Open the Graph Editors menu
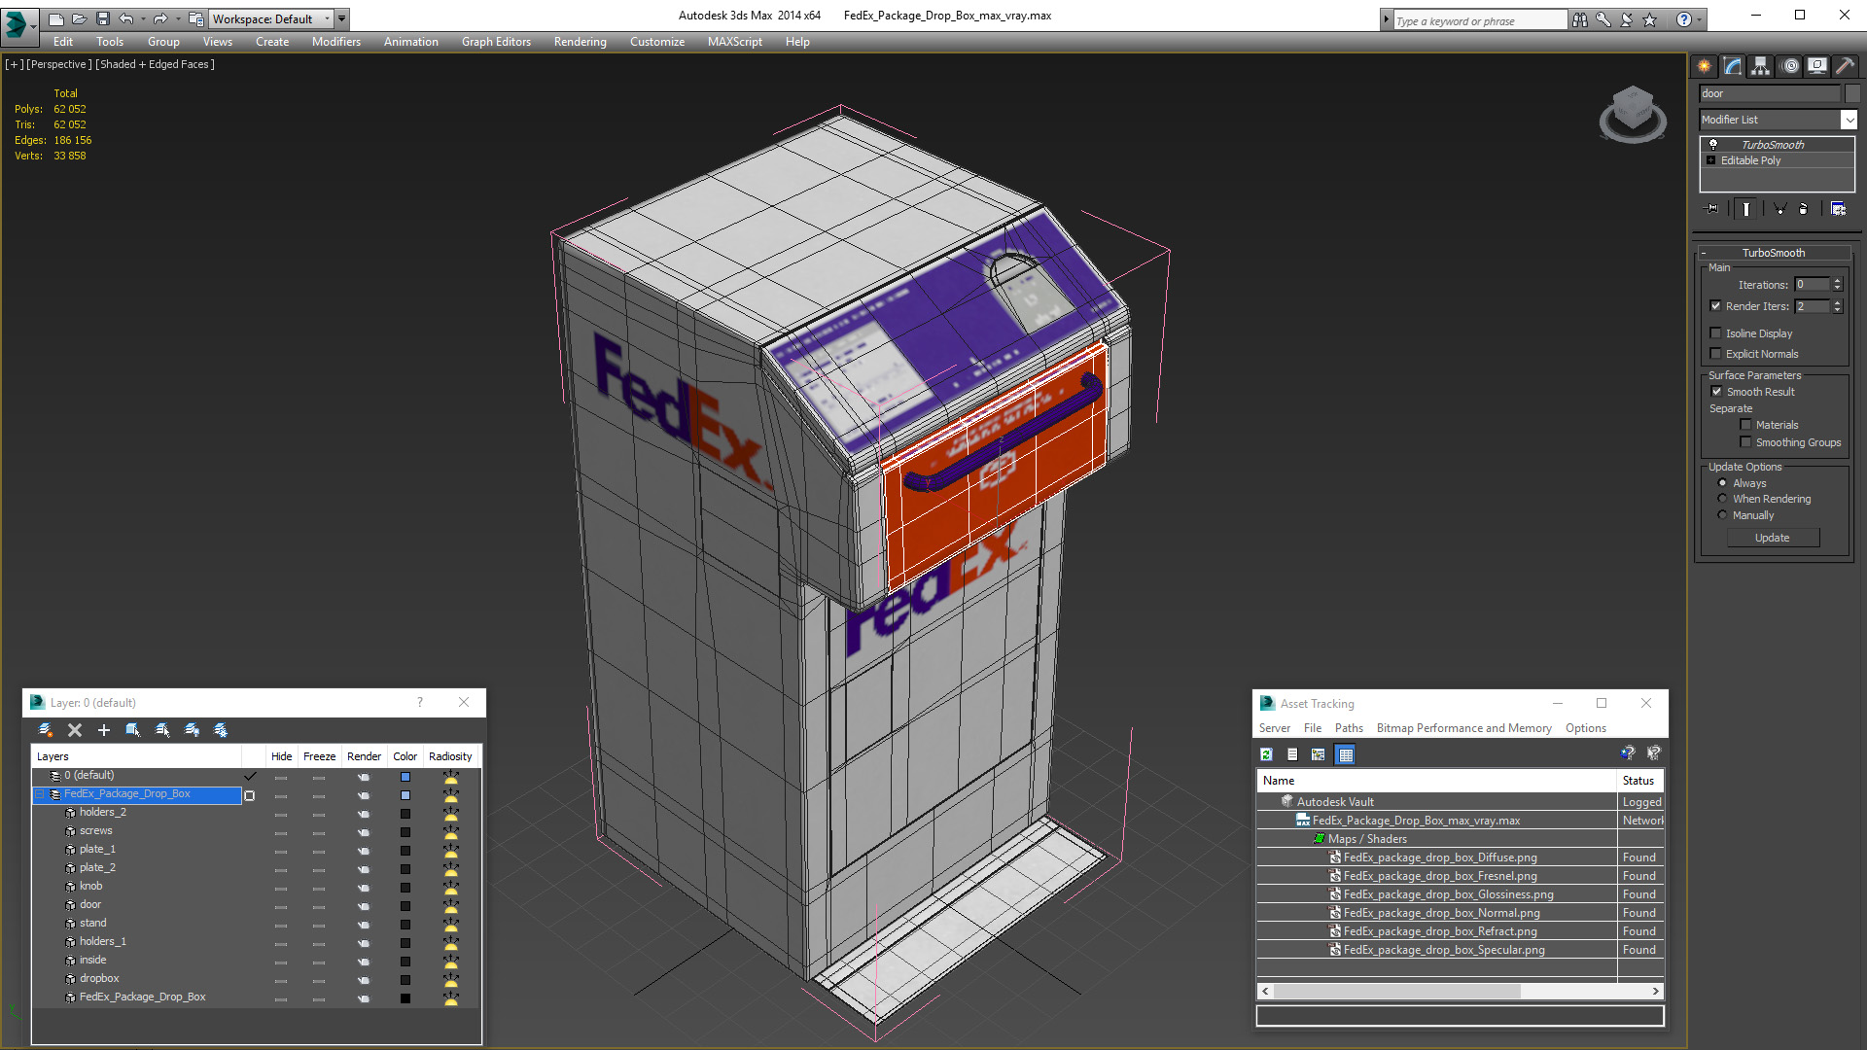This screenshot has width=1867, height=1050. pos(496,42)
